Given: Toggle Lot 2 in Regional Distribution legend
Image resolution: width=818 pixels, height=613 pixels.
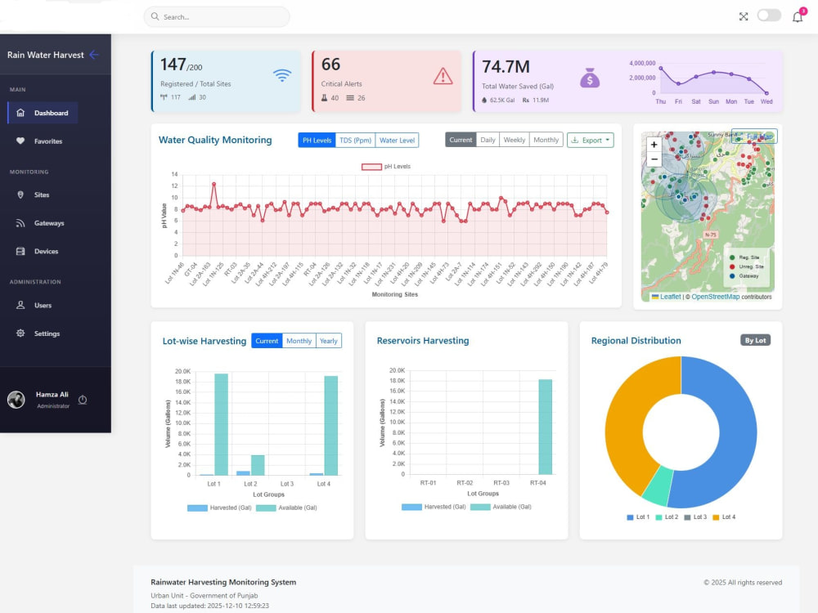Looking at the screenshot, I should pos(667,517).
